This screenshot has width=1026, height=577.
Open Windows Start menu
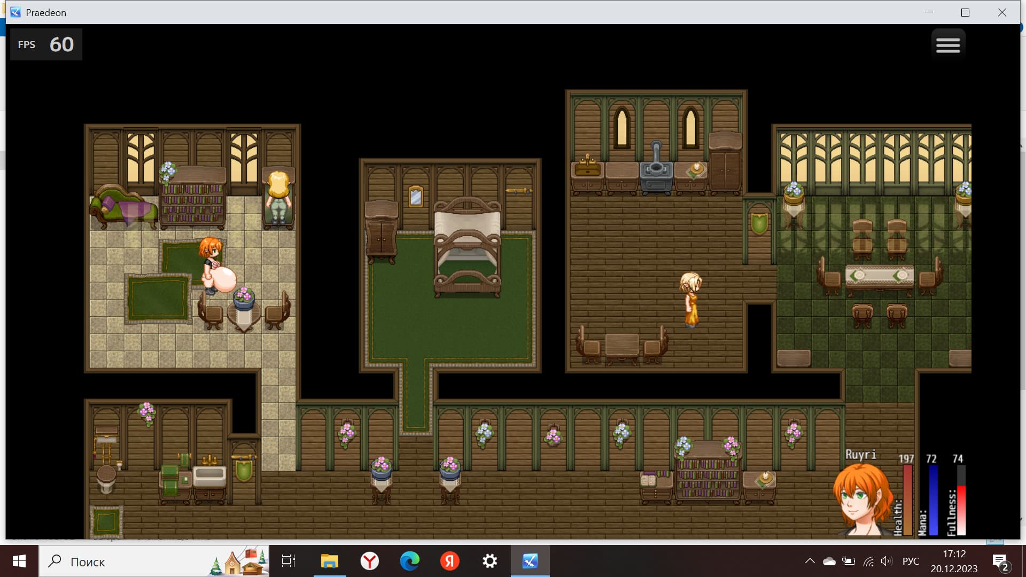point(19,561)
